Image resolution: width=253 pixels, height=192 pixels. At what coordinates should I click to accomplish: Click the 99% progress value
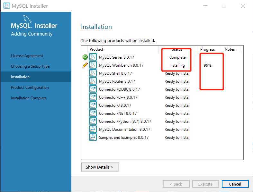(x=207, y=65)
